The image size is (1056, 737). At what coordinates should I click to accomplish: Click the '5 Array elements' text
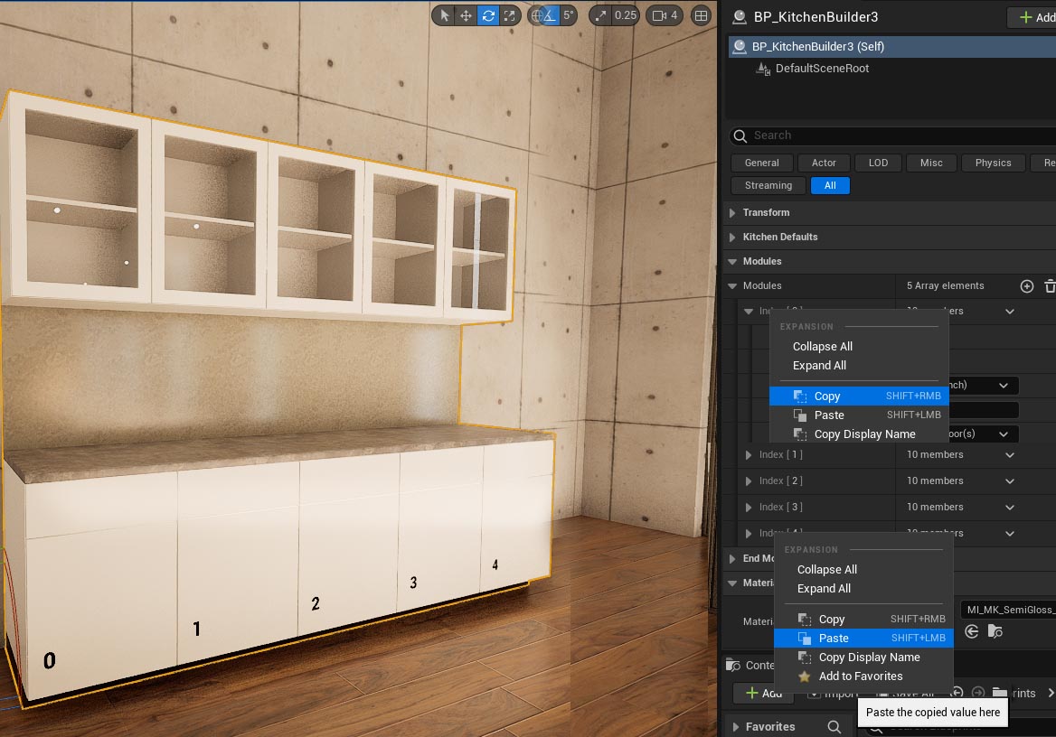pos(945,286)
